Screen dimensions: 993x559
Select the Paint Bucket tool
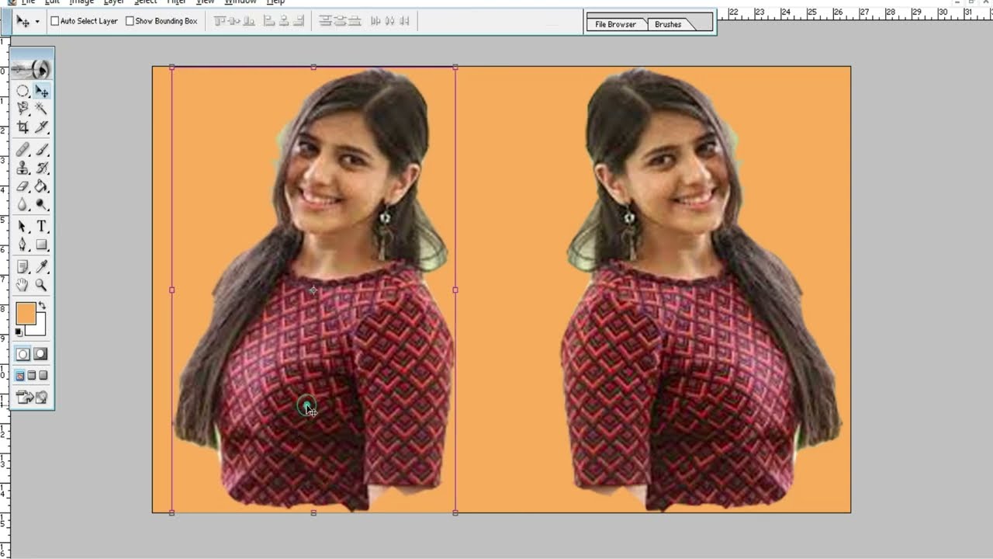click(x=41, y=186)
